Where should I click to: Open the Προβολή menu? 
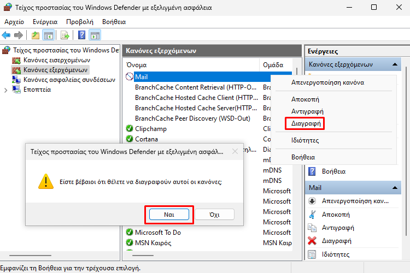80,22
